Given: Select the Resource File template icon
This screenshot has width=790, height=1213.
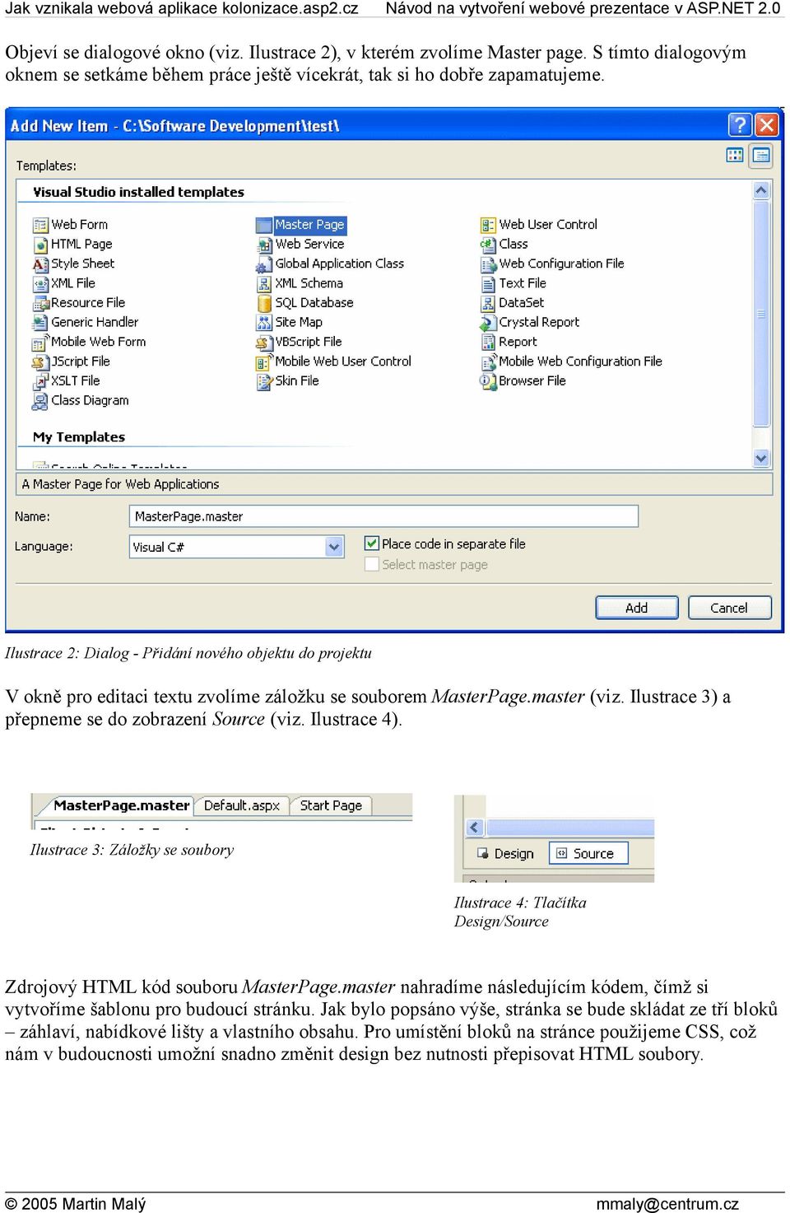Looking at the screenshot, I should point(40,303).
